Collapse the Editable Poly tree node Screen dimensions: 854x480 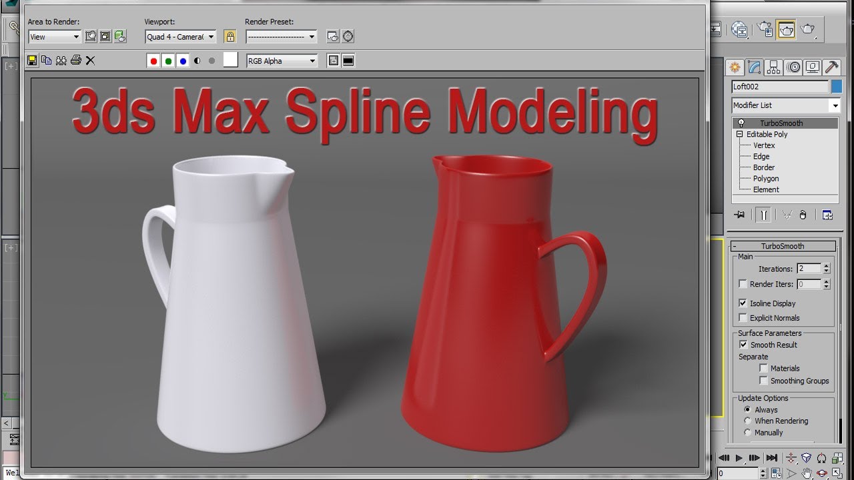point(740,134)
